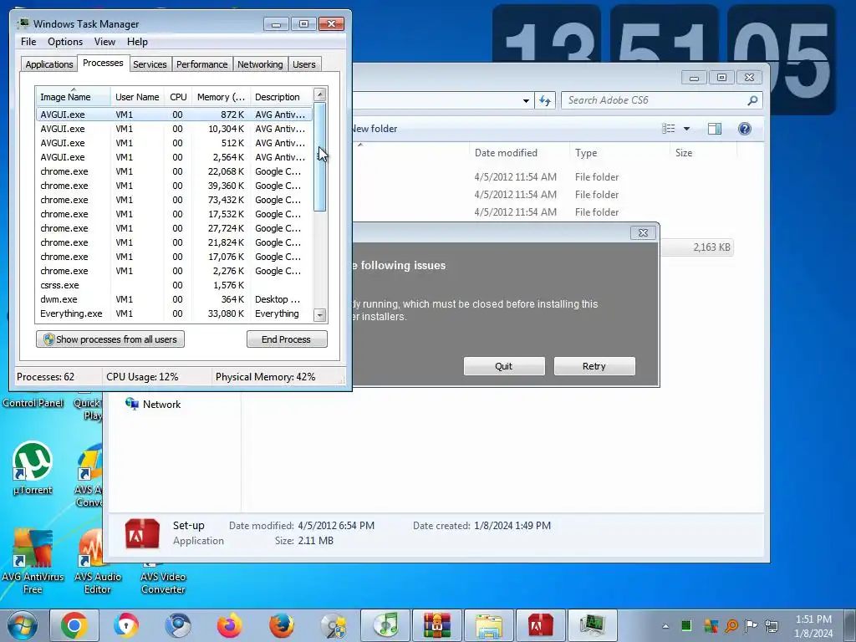
Task: Toggle the Explorer preview pane icon
Action: tap(715, 129)
